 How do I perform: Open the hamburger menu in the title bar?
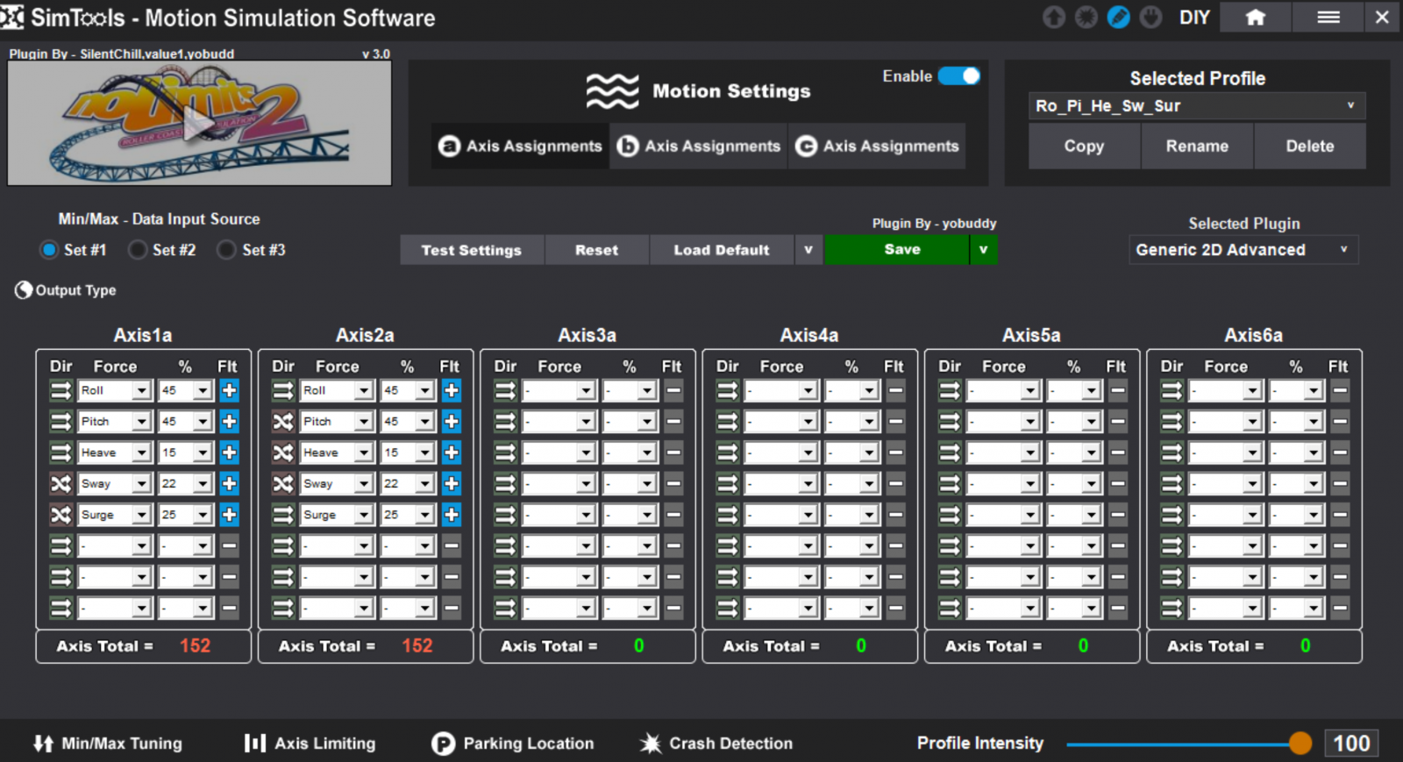1328,18
